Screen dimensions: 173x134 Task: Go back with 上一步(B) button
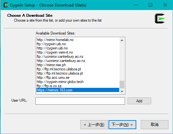(x=94, y=125)
